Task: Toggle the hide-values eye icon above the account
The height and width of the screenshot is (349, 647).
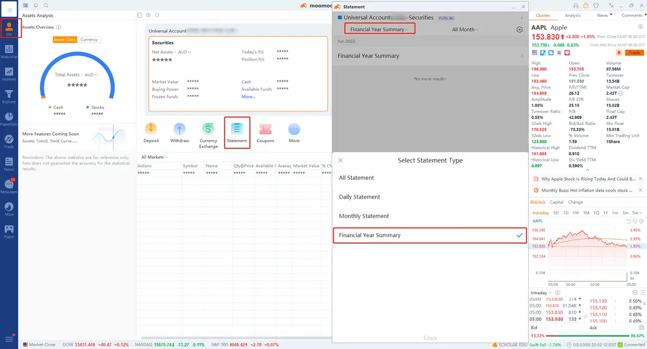Action: click(149, 15)
